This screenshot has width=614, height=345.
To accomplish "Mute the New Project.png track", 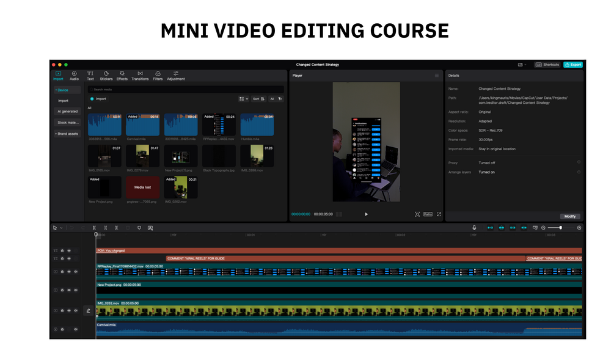I will [76, 290].
